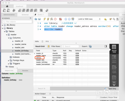This screenshot has width=125, height=101.
Task: Execute query with the lightning bolt icon
Action: pos(44,19)
